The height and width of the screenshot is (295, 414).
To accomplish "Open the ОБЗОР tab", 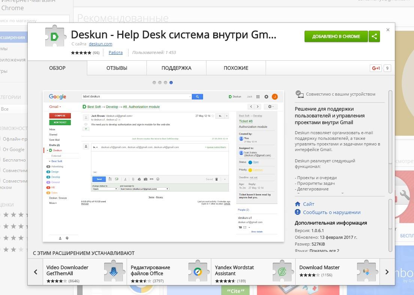I will pyautogui.click(x=57, y=68).
